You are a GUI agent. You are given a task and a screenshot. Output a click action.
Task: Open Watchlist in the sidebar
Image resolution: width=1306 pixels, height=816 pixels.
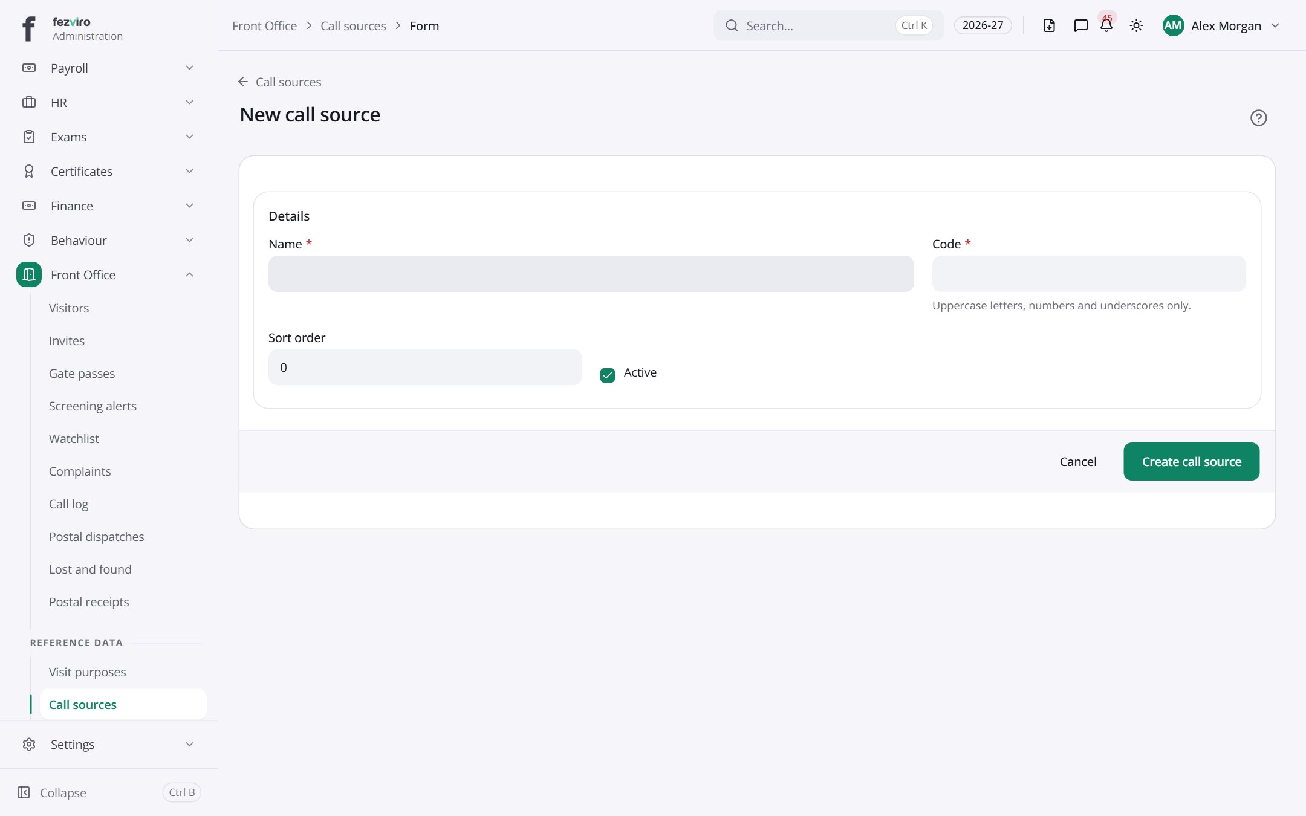74,439
